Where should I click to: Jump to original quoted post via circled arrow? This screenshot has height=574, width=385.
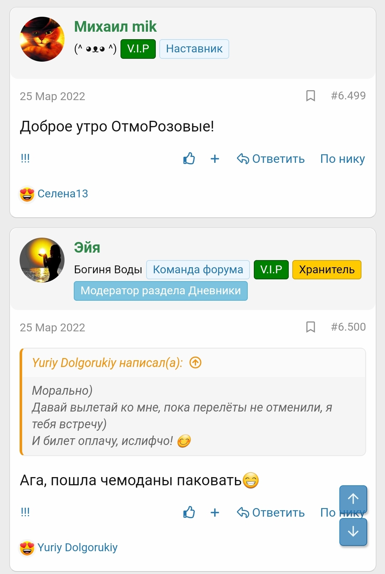pyautogui.click(x=195, y=363)
